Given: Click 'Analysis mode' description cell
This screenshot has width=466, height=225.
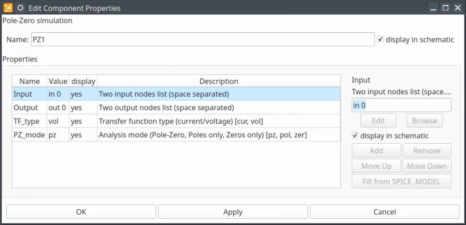Looking at the screenshot, I should pos(219,135).
